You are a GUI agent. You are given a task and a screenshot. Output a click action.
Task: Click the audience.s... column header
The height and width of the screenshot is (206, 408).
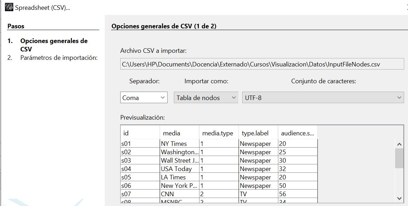pos(298,133)
